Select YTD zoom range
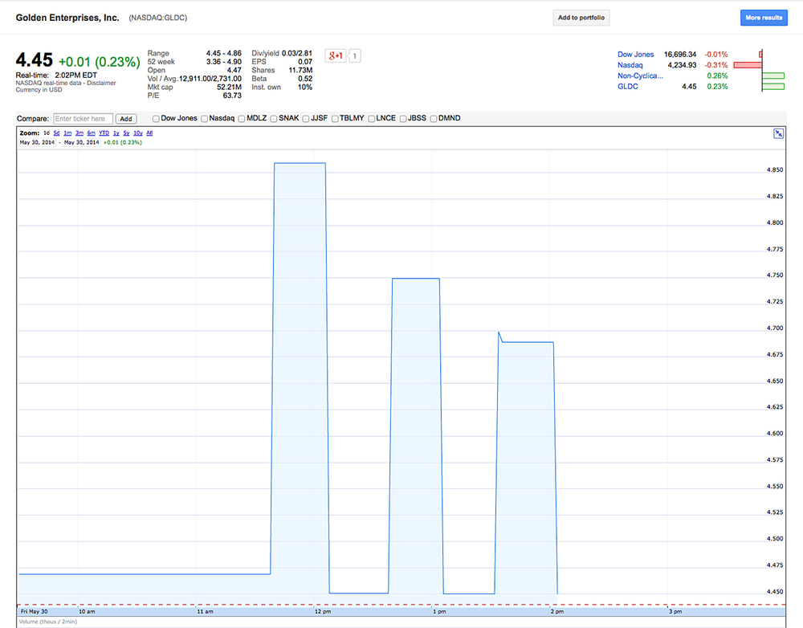The width and height of the screenshot is (803, 628). click(104, 133)
